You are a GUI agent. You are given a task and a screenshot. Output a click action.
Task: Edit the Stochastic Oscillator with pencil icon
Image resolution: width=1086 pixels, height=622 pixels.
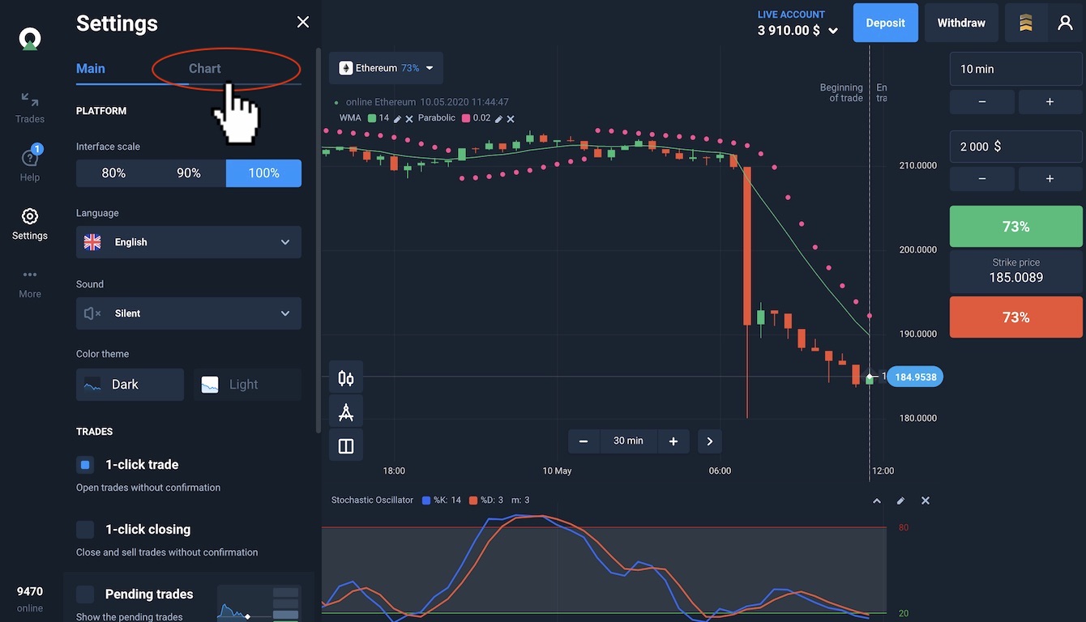(x=900, y=501)
